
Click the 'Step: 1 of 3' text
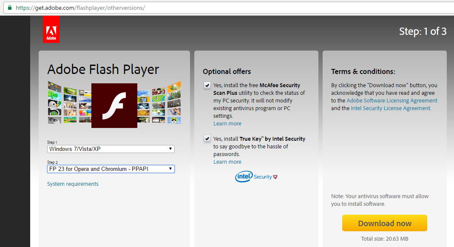click(423, 31)
